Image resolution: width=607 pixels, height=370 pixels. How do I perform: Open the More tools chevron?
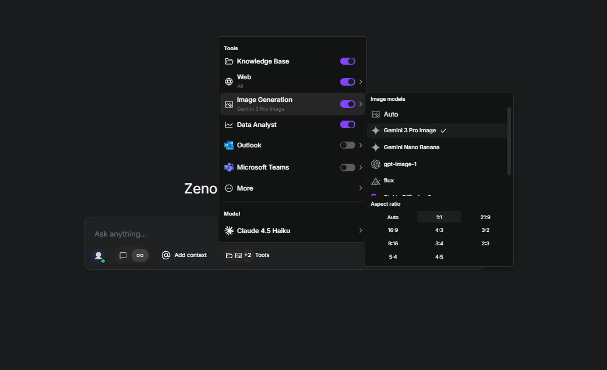click(x=361, y=188)
